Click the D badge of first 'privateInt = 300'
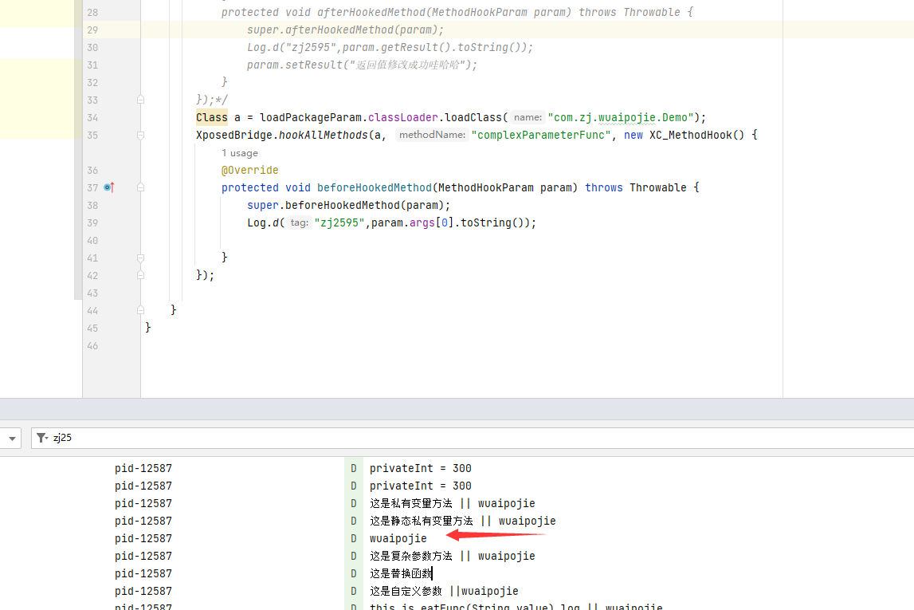This screenshot has height=610, width=914. click(x=353, y=468)
